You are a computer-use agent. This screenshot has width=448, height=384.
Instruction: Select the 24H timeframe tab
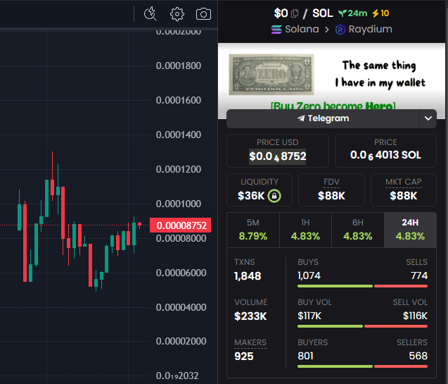tap(410, 230)
